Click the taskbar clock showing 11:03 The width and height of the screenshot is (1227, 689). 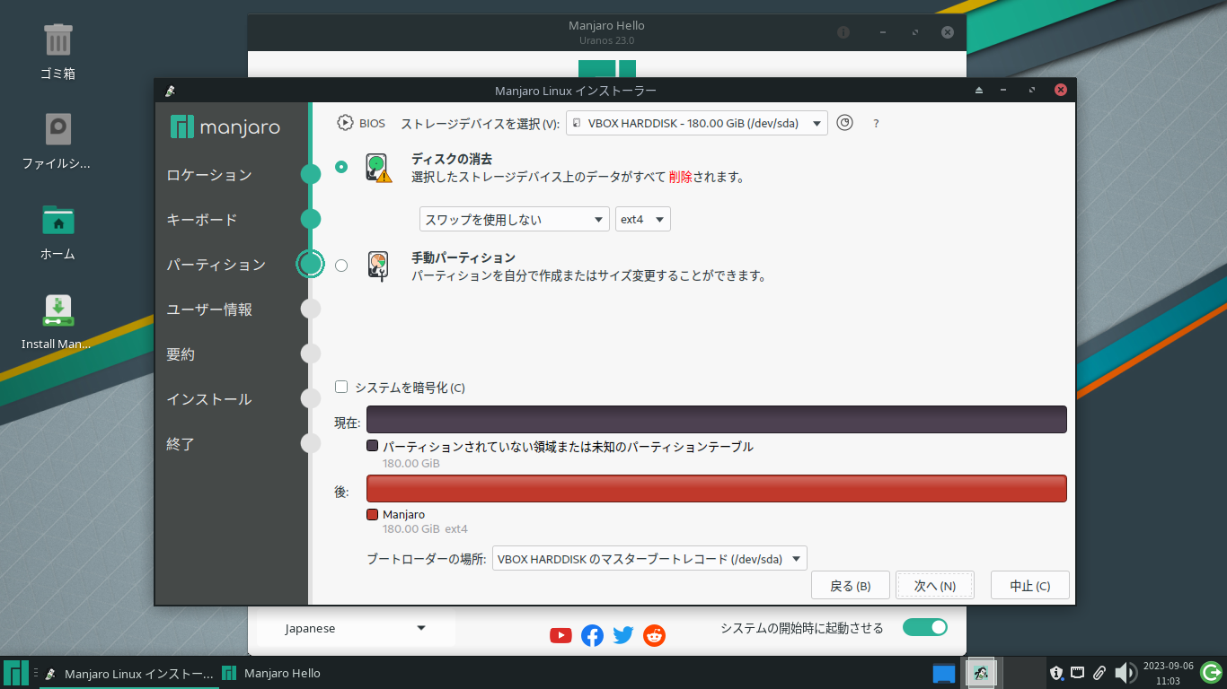(1168, 673)
